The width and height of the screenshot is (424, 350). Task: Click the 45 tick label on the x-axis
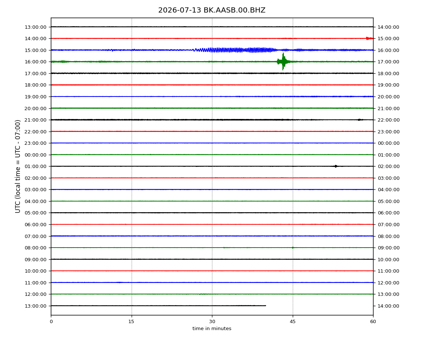293,322
